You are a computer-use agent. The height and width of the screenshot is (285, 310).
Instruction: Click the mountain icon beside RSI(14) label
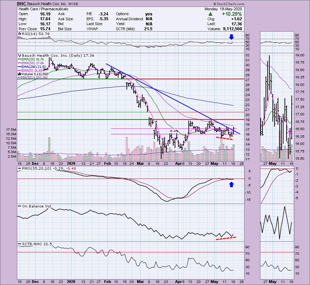tap(20, 34)
